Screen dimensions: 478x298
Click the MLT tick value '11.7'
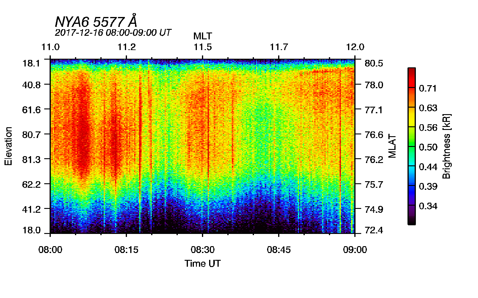[x=279, y=47]
